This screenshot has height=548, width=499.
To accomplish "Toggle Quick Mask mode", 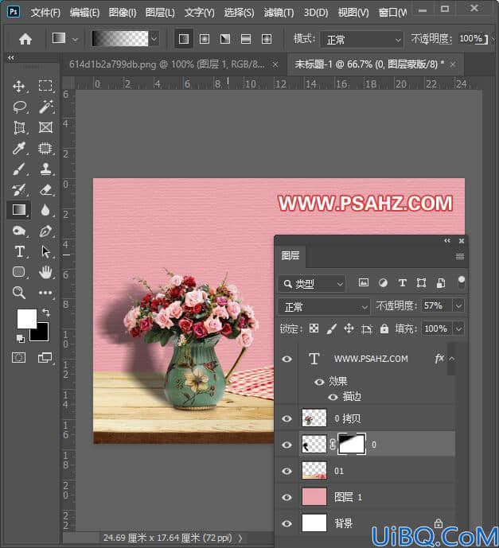I will 18,358.
